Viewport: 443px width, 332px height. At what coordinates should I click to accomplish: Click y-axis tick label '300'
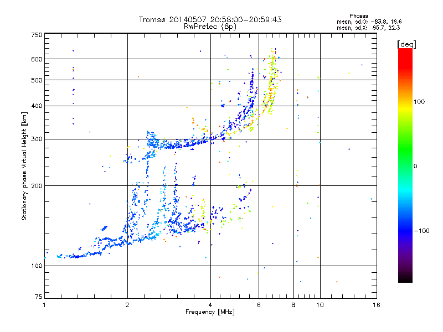[37, 139]
